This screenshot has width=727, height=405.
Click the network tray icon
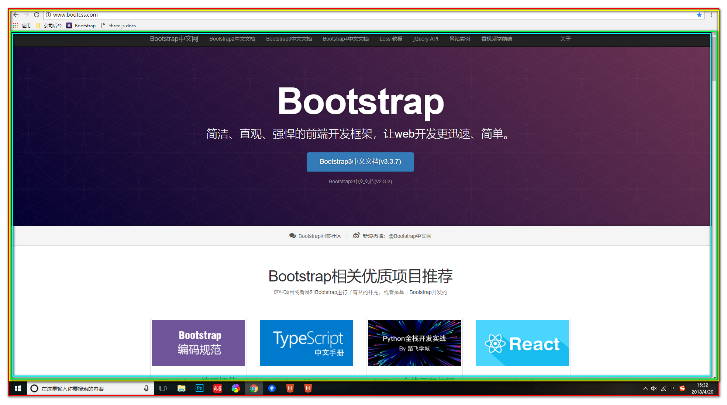664,388
